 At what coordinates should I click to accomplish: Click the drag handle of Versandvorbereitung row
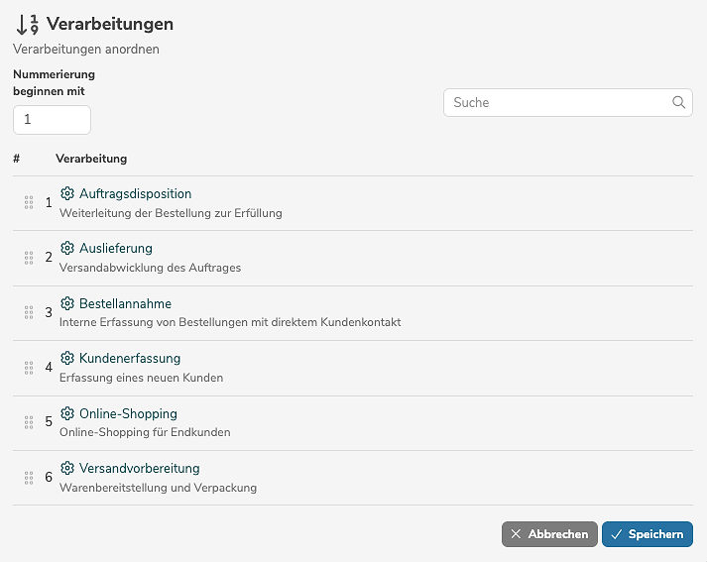click(29, 478)
